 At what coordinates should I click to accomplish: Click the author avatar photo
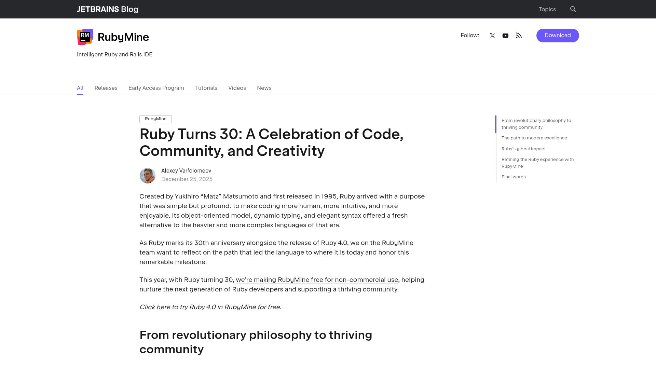point(148,176)
